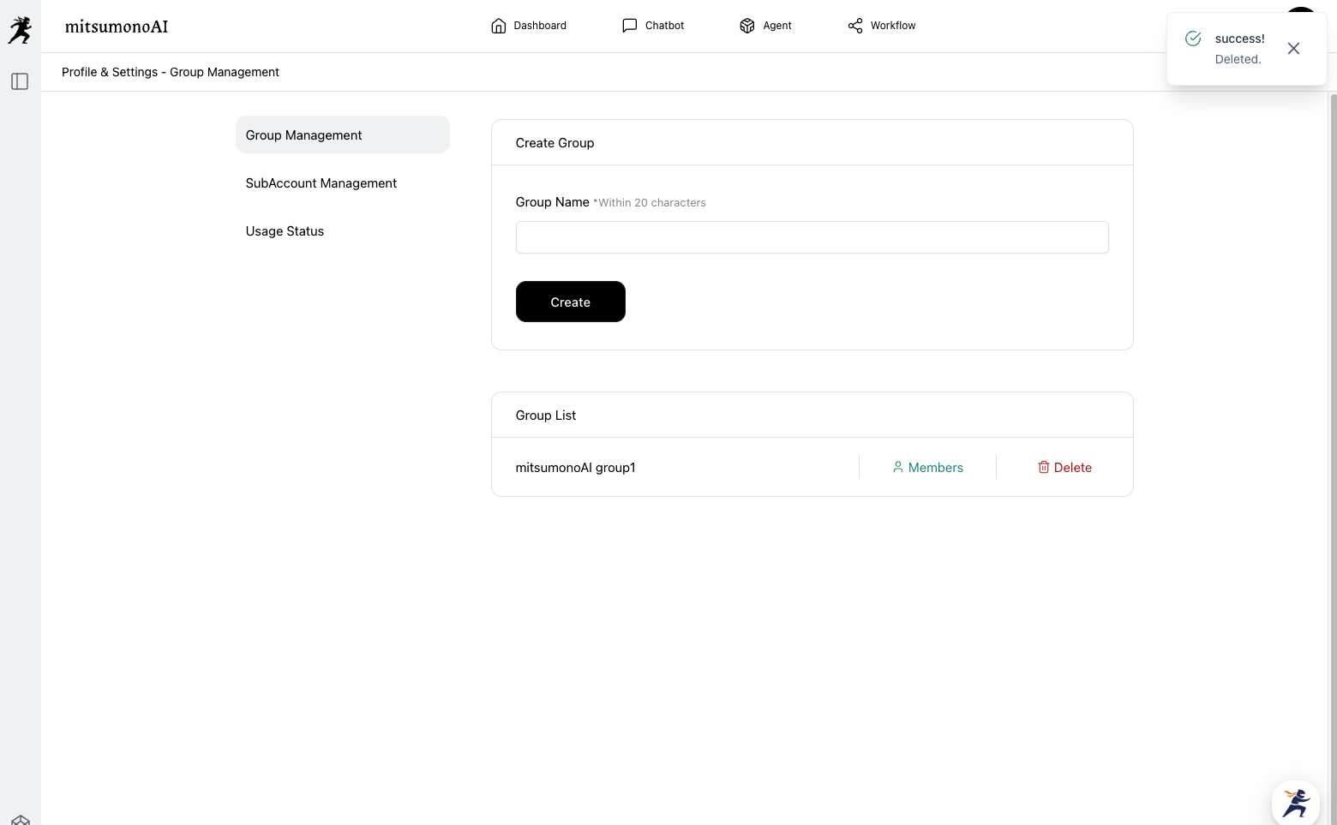
Task: Open SubAccount Management settings
Action: point(321,183)
